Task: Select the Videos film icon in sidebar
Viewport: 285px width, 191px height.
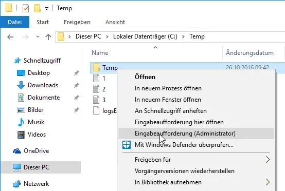Action: coord(21,135)
